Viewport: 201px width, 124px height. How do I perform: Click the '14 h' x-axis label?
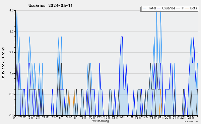pyautogui.click(x=122, y=117)
